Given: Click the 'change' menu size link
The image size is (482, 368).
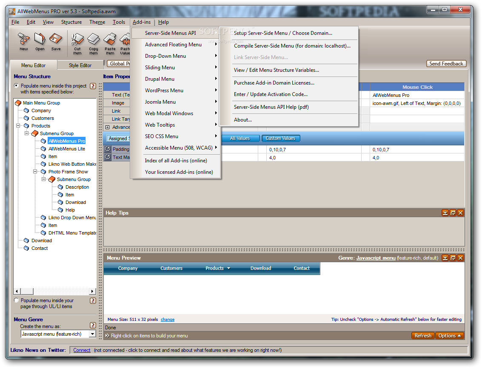Looking at the screenshot, I should tap(168, 320).
